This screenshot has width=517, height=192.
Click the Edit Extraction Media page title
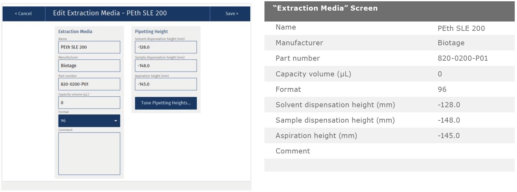pos(110,13)
